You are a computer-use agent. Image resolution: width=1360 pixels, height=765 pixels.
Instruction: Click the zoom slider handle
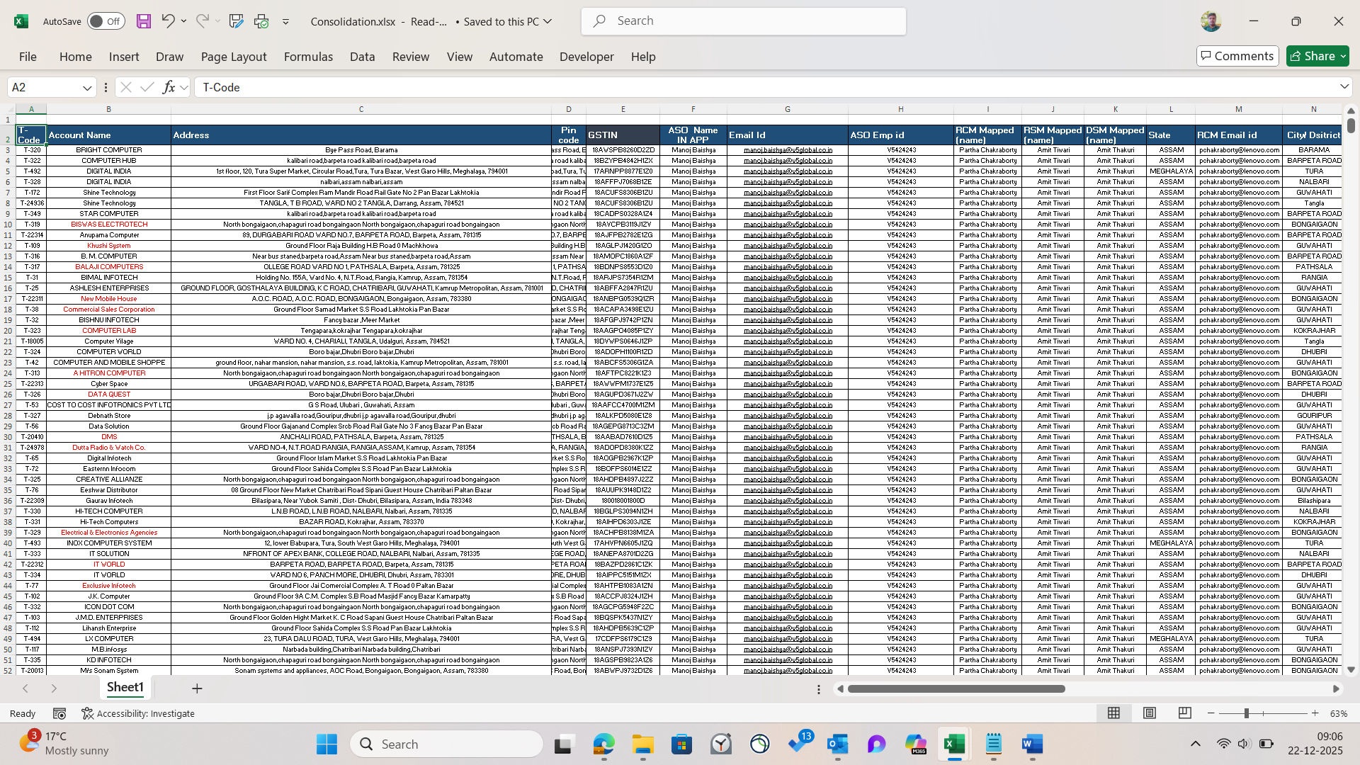[1246, 713]
